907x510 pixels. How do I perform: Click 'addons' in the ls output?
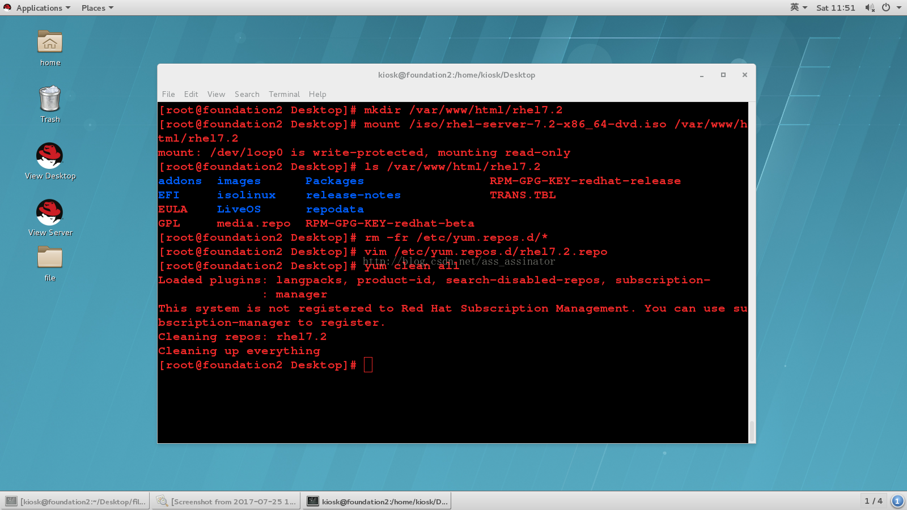tap(180, 181)
